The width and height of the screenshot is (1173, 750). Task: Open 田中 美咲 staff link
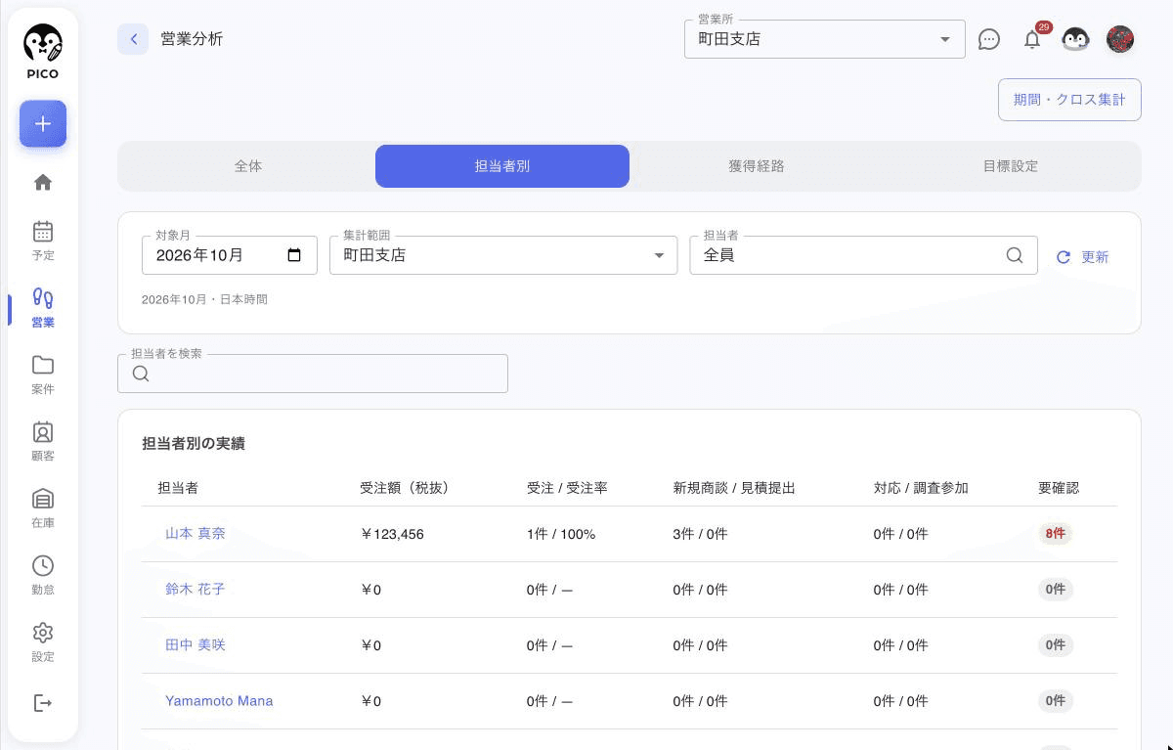[195, 645]
